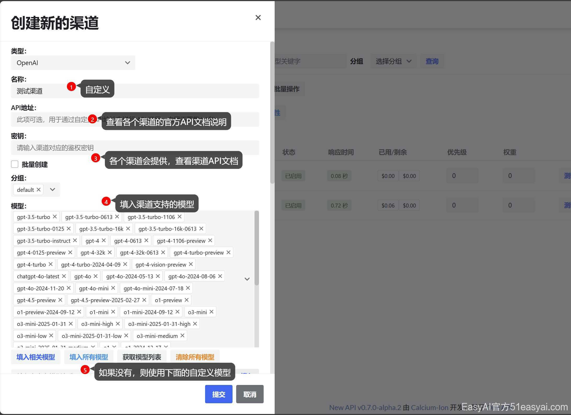Click the 0.72 秒 response time tag
This screenshot has height=415, width=571.
(339, 205)
